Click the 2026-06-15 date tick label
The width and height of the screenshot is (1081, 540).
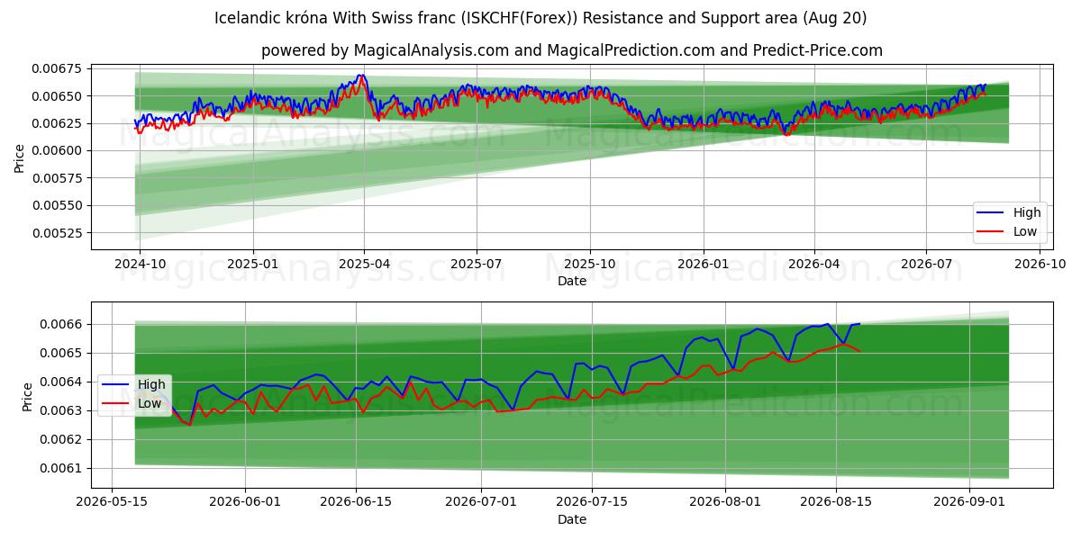click(x=357, y=503)
